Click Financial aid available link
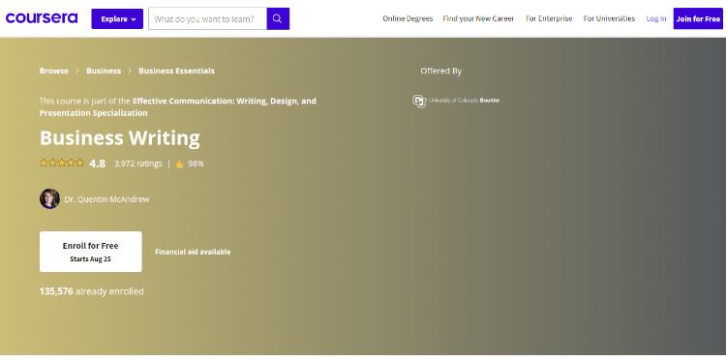This screenshot has width=726, height=361. [193, 252]
